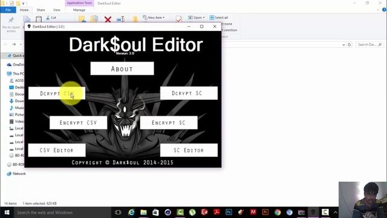Screen dimensions: 387x218
Task: Click the webcam video overlay thumbnail
Action: coord(363,200)
